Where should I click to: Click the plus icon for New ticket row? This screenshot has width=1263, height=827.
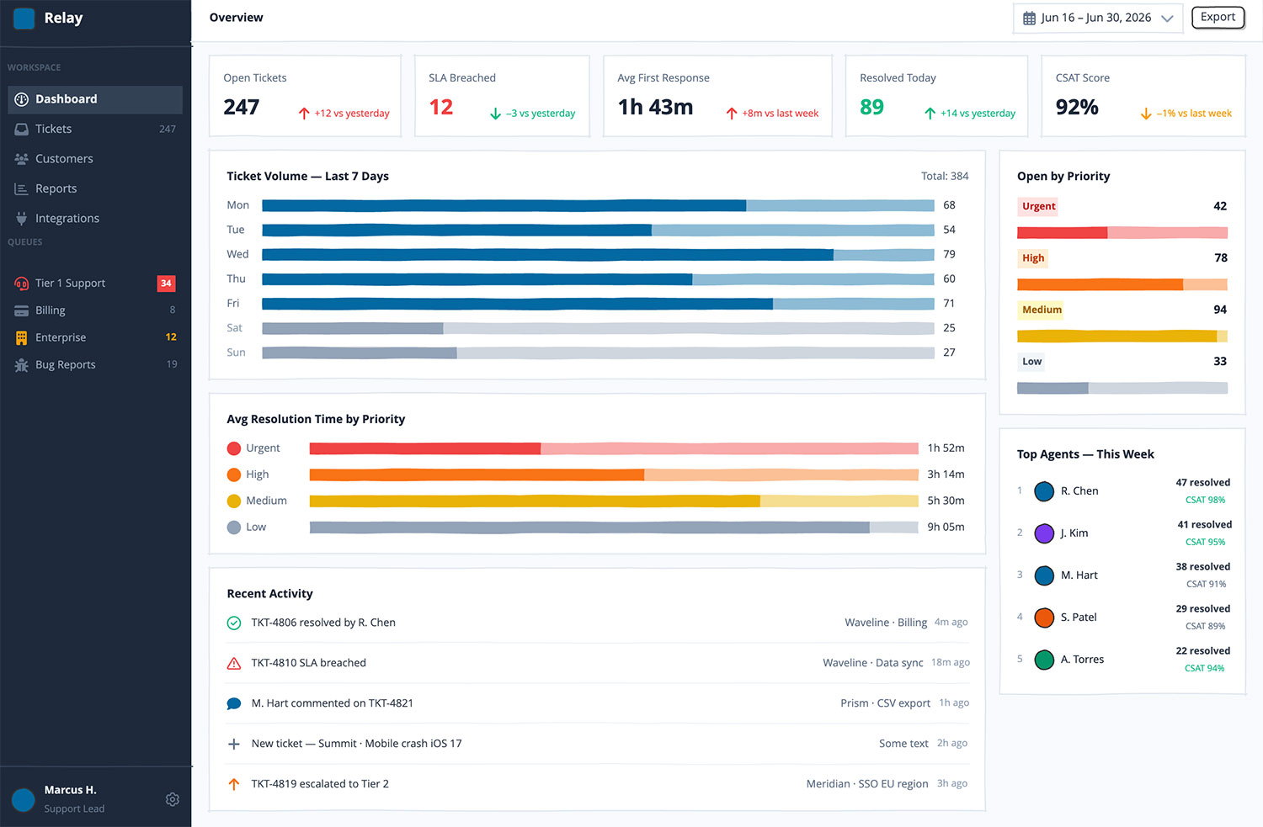coord(234,745)
